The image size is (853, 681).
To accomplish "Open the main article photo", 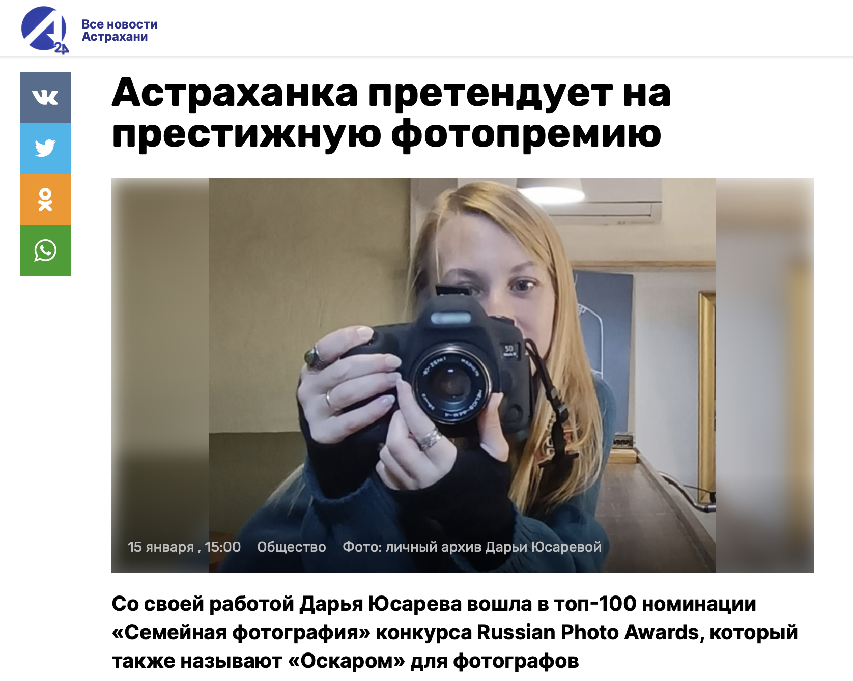I will pos(463,375).
